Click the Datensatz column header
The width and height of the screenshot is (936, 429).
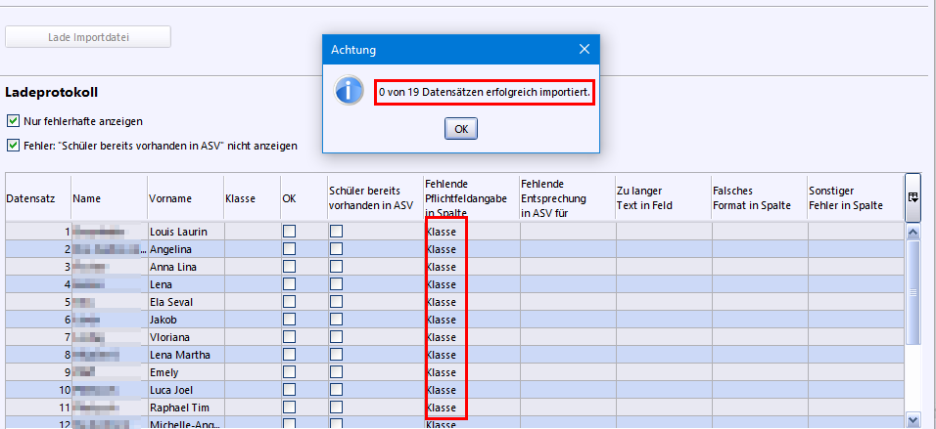point(37,197)
